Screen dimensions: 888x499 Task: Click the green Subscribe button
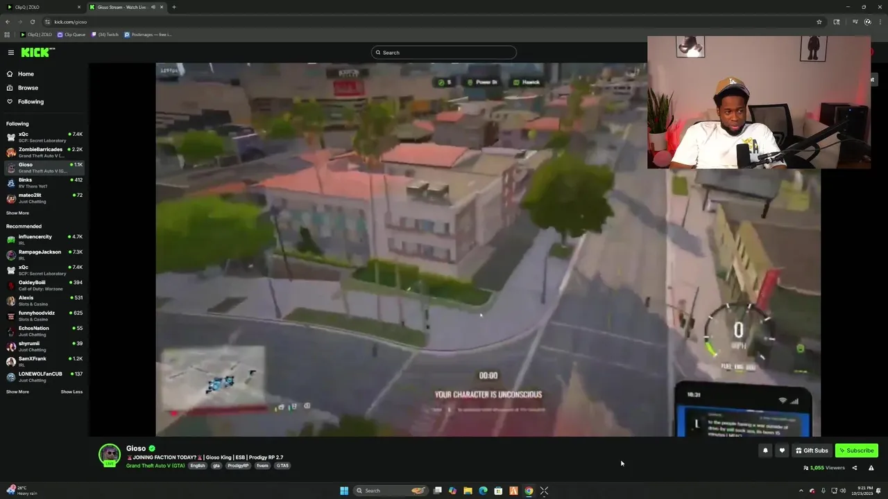pyautogui.click(x=857, y=450)
